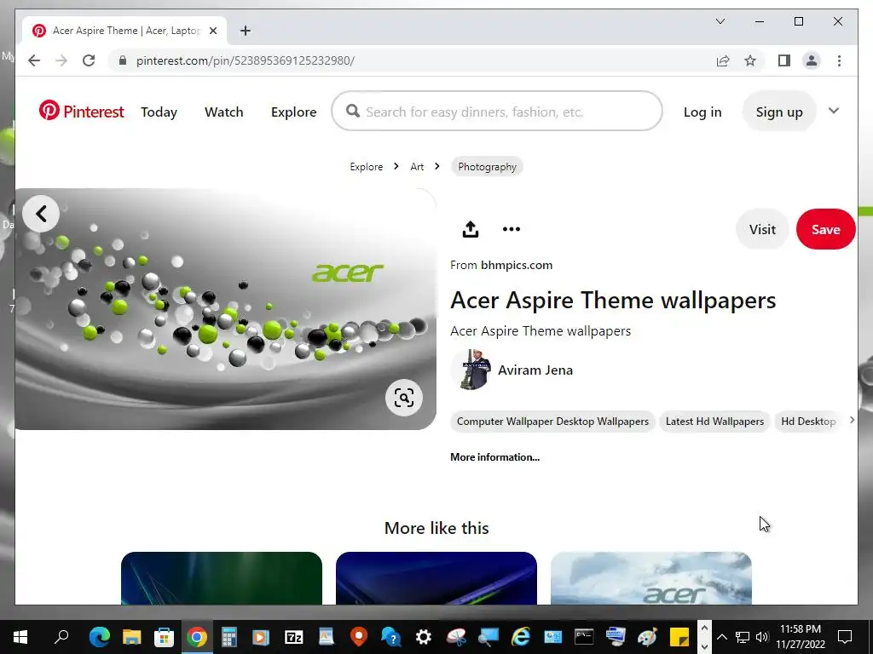Open Aviram Jena's profile avatar

(471, 370)
